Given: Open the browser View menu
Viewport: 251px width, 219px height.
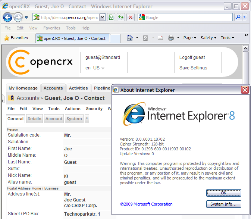Looking at the screenshot, I should [x=33, y=28].
